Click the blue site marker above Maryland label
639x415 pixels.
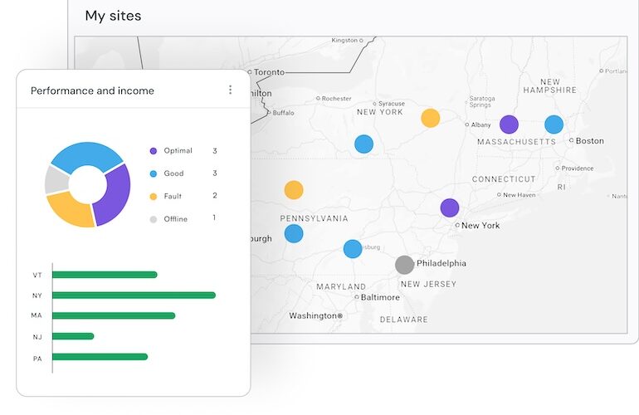[x=353, y=249]
